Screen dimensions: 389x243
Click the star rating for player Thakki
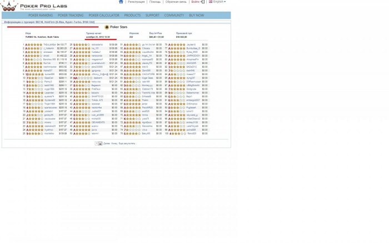point(132,100)
